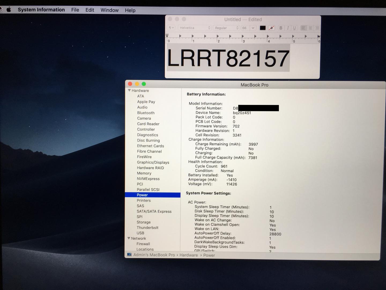Select USB in the sidebar
Viewport: 386px width, 290px height.
140,233
